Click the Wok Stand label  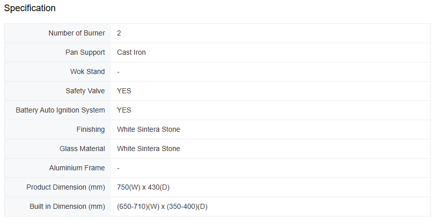87,71
